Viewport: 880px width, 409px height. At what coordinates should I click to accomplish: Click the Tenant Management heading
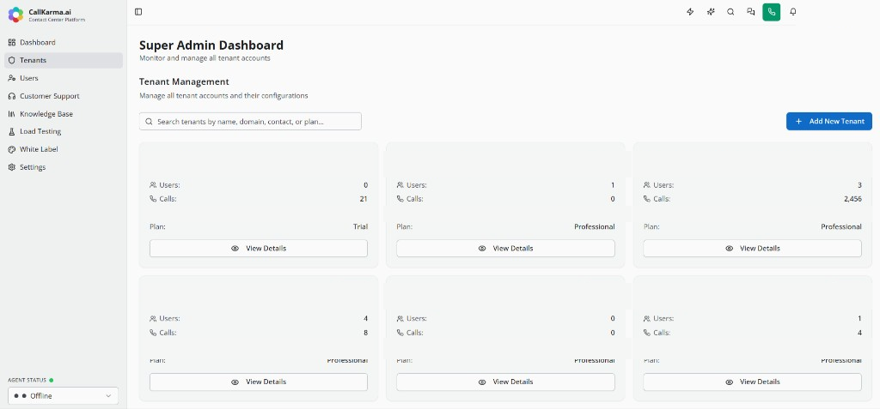tap(184, 81)
